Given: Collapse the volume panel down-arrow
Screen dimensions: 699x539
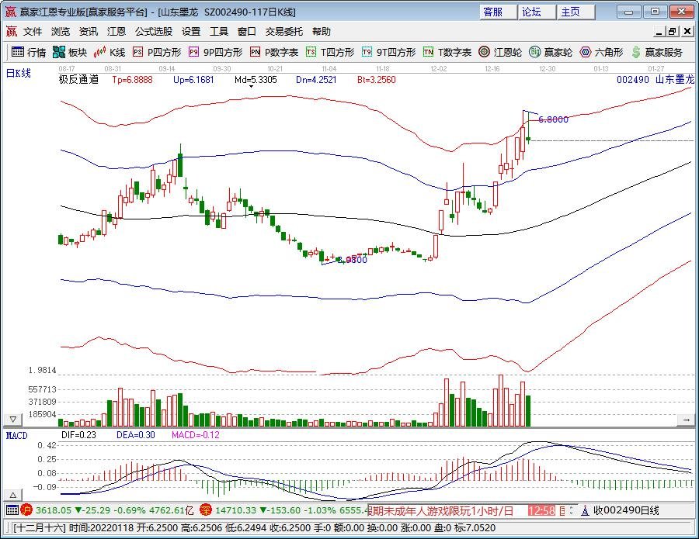Looking at the screenshot, I should pos(13,420).
